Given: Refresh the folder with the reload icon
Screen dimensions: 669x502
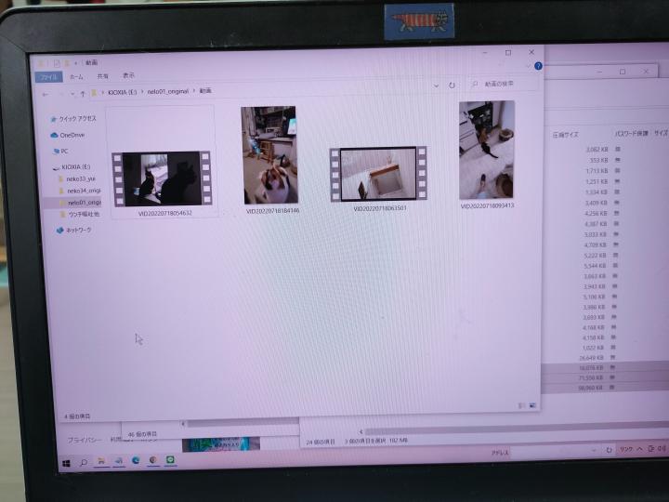Looking at the screenshot, I should pyautogui.click(x=452, y=86).
